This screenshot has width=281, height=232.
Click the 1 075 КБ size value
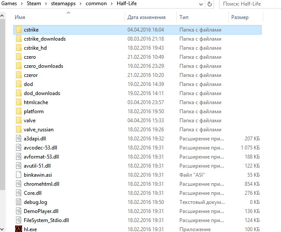tap(250, 148)
